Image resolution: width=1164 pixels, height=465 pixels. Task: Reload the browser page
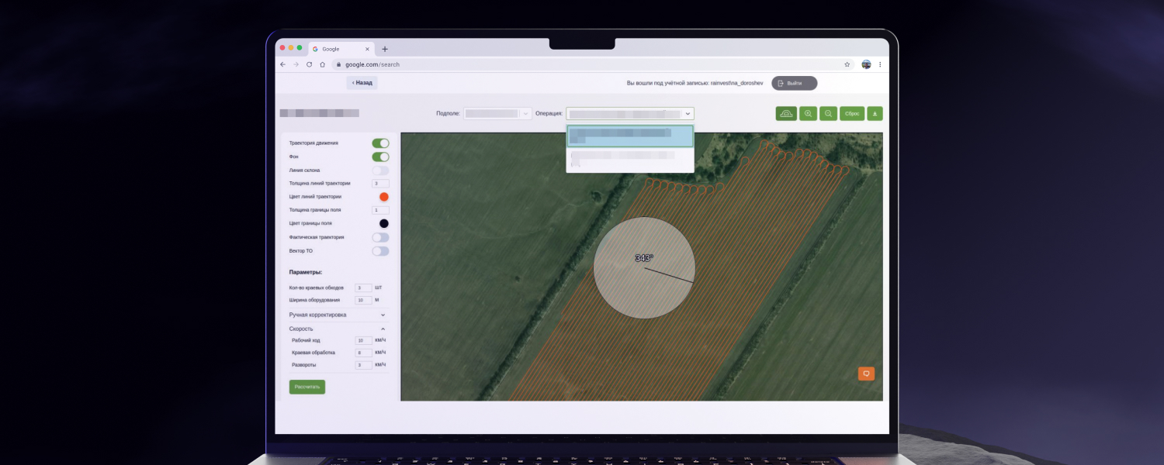tap(309, 64)
